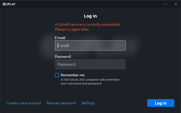Open the Settings link
This screenshot has width=181, height=113.
click(x=88, y=103)
